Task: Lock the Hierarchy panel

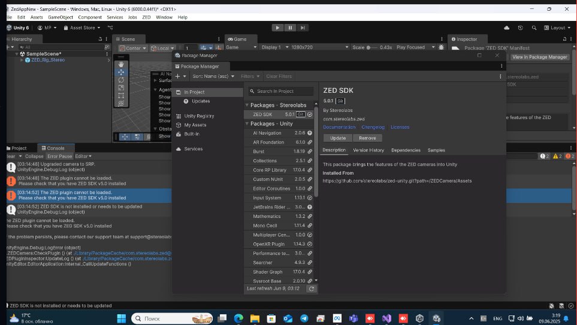Action: (100, 39)
